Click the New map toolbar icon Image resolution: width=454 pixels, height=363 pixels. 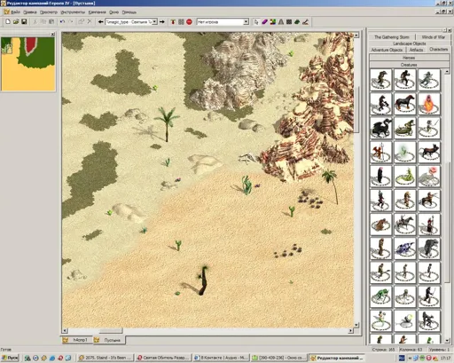[x=8, y=22]
